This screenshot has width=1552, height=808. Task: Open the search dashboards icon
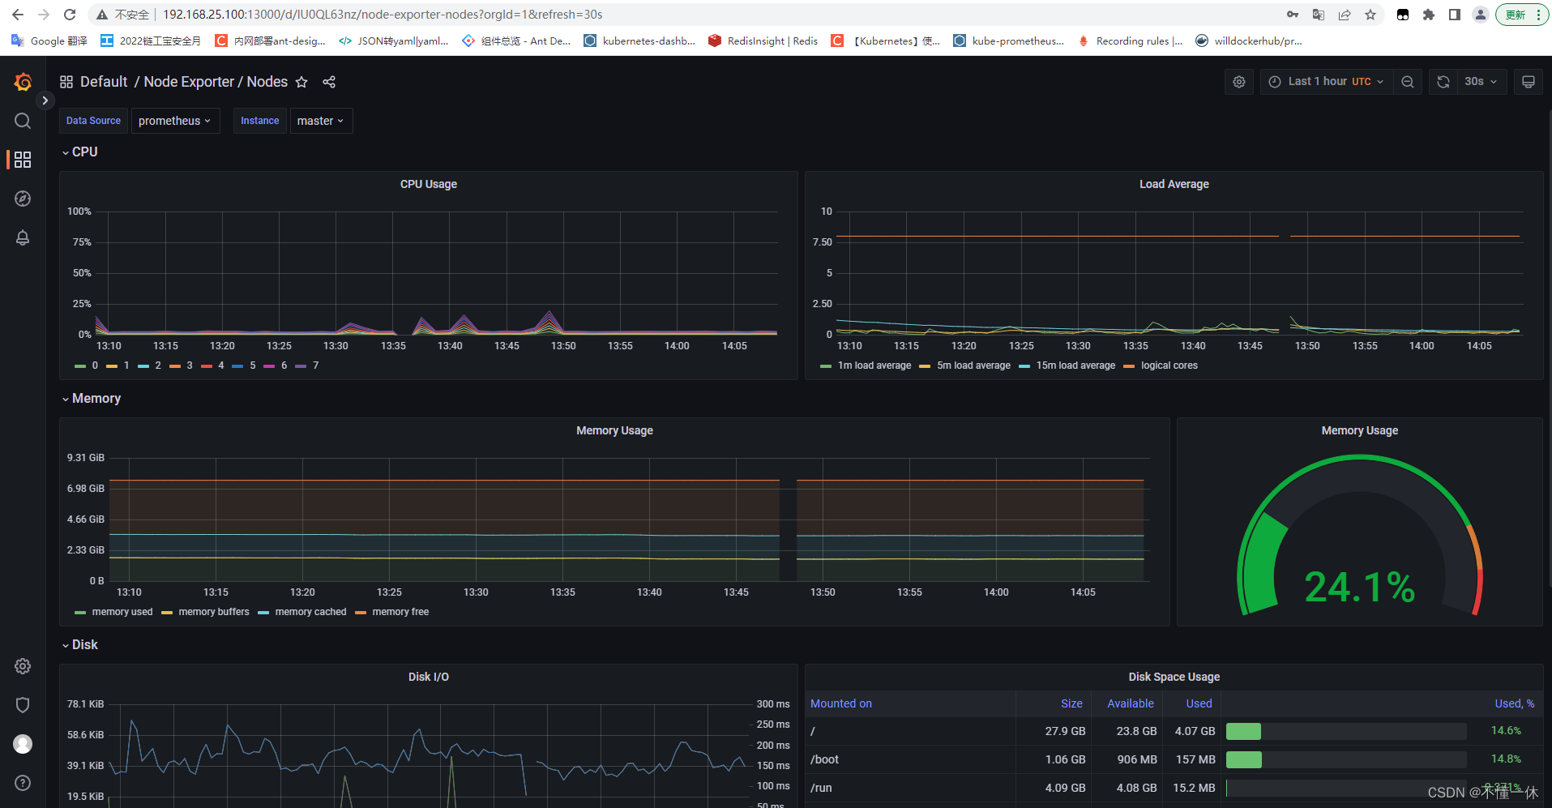tap(23, 121)
